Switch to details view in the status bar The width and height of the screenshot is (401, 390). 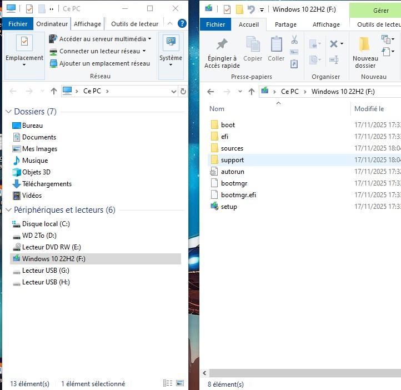168,383
